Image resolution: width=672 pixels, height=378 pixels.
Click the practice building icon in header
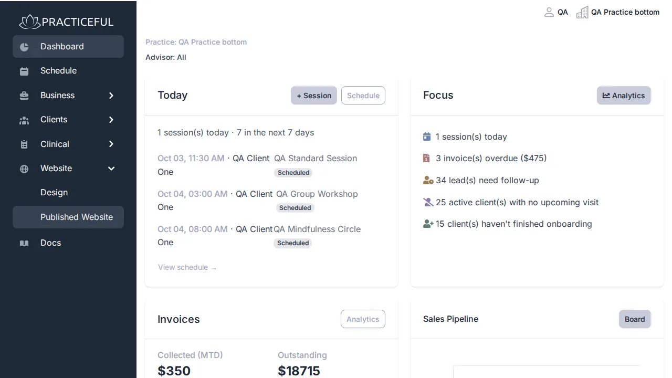click(582, 12)
